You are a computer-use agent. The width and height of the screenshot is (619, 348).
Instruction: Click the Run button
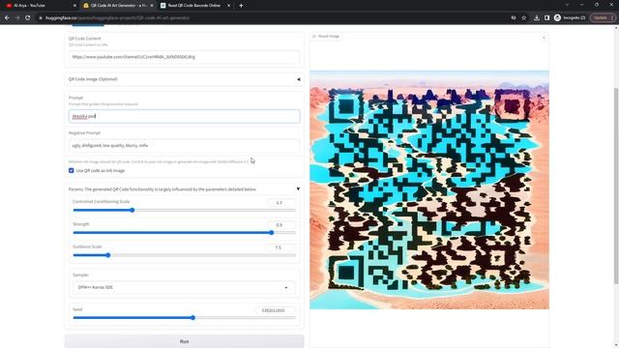tap(184, 341)
